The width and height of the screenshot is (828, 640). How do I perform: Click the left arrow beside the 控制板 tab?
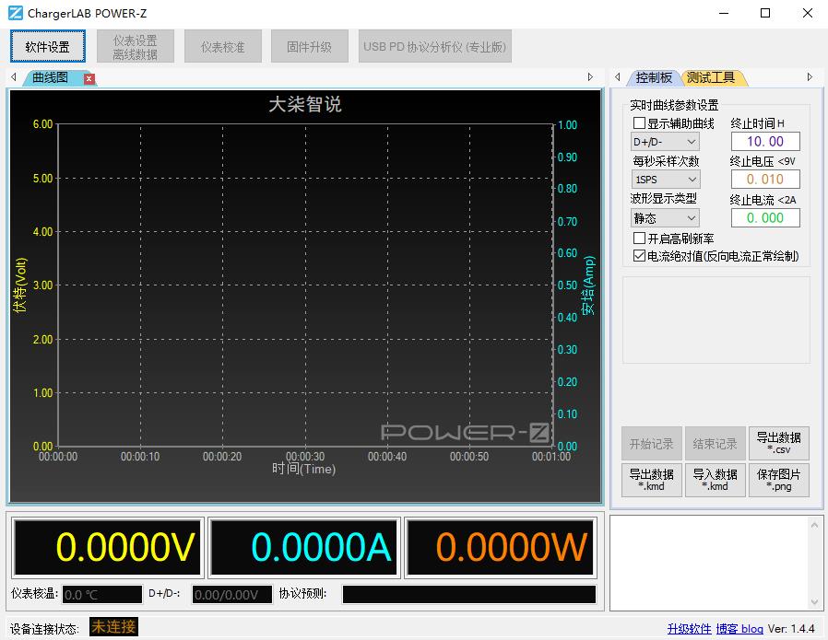(x=616, y=77)
